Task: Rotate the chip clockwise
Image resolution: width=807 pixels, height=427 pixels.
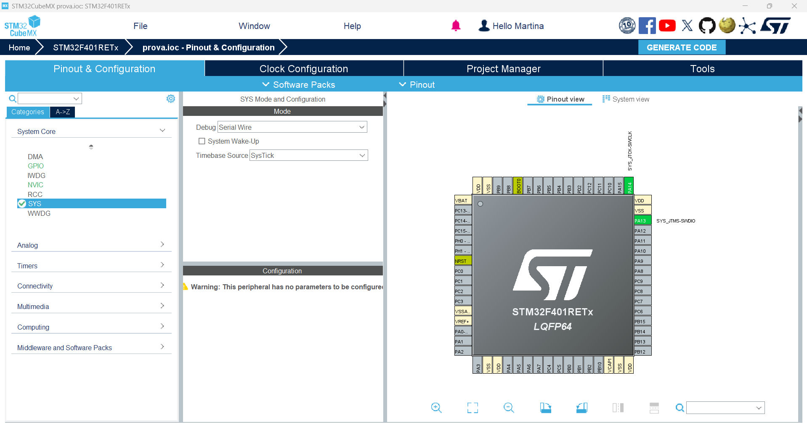Action: (x=545, y=408)
